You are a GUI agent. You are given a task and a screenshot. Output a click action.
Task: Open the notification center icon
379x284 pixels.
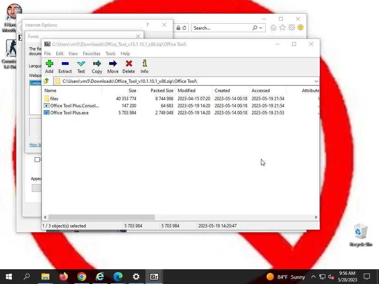point(367,277)
